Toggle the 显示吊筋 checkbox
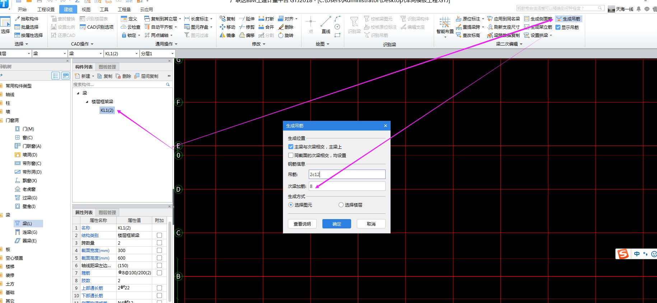The width and height of the screenshot is (657, 303). (558, 27)
